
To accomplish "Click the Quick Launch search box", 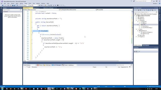I will [144, 1].
